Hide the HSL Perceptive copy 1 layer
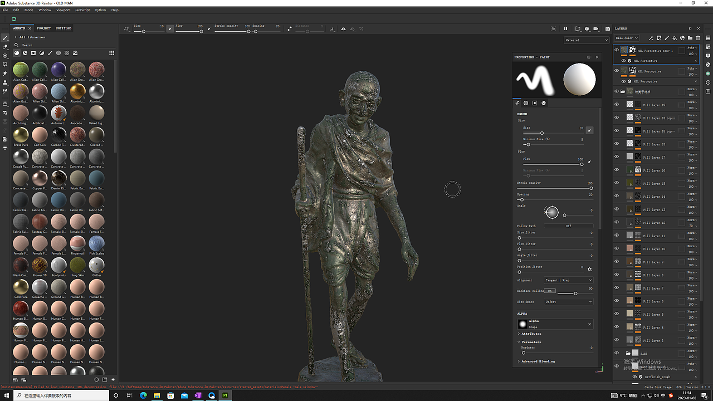 pyautogui.click(x=617, y=50)
